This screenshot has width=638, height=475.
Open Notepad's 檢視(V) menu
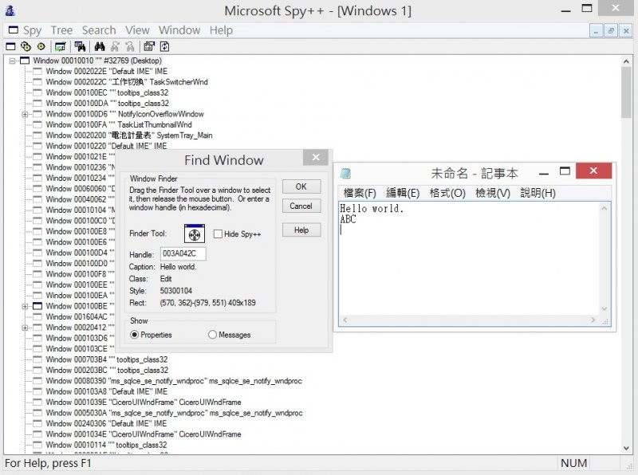tap(493, 193)
